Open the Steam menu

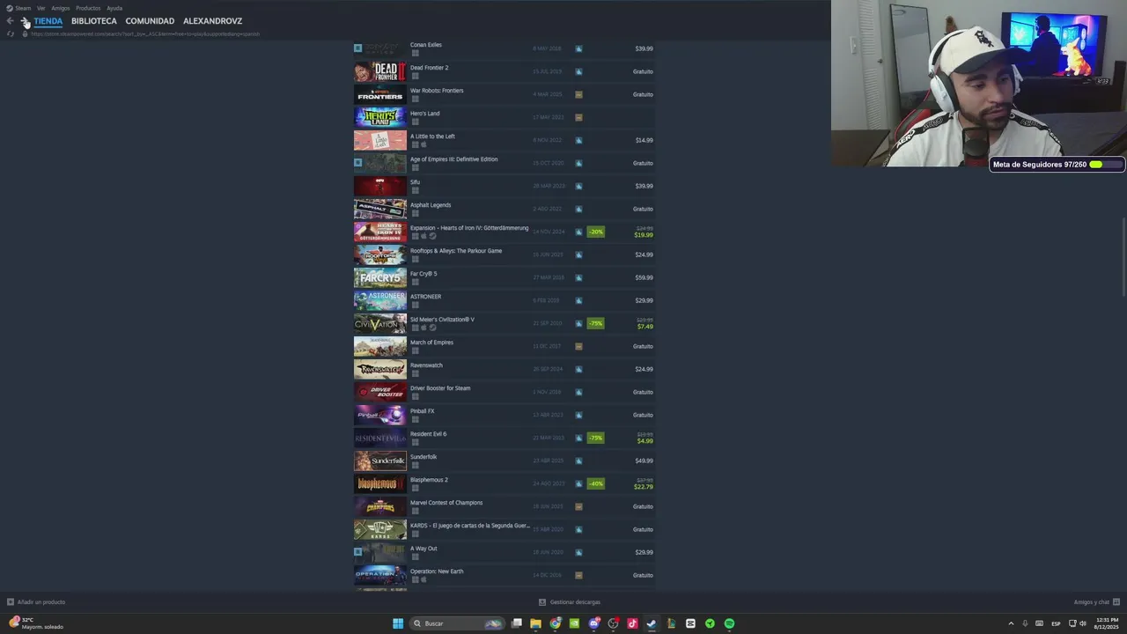tap(23, 8)
